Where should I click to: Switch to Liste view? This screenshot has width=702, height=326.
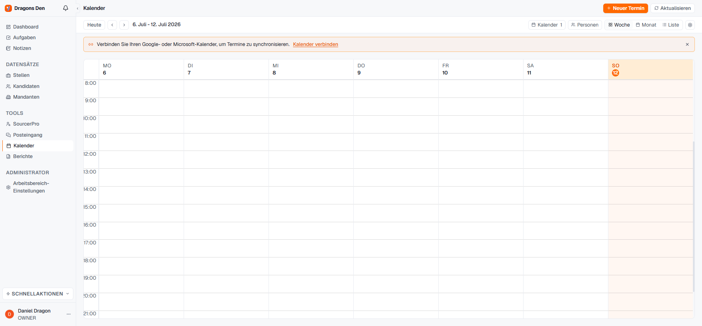[671, 25]
